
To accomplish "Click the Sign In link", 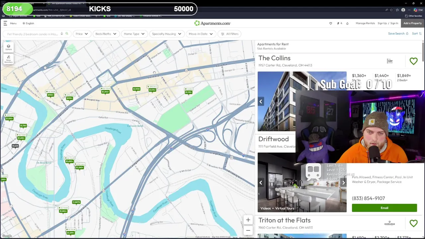I will point(394,23).
